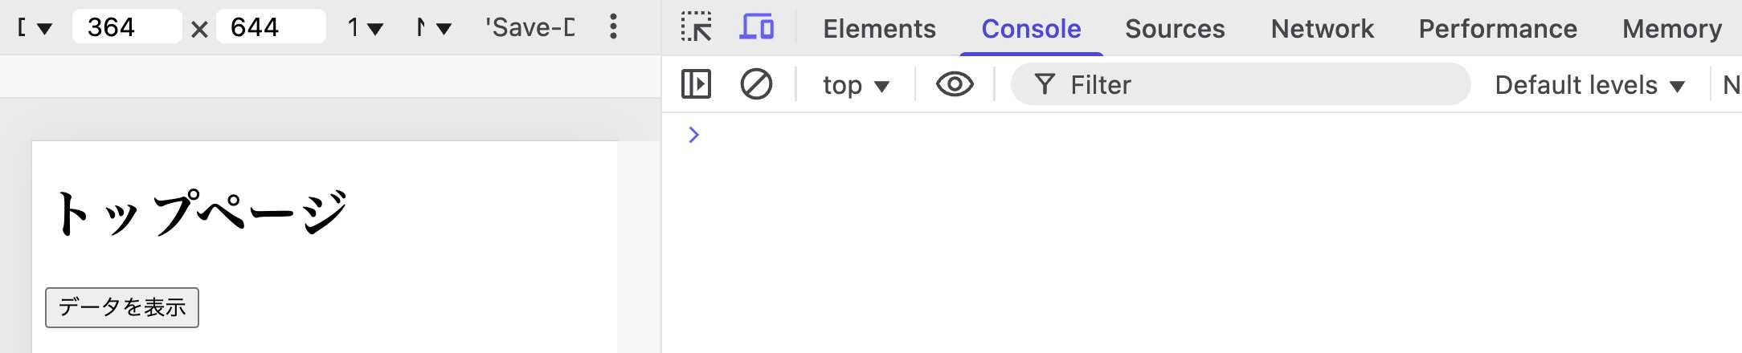Click the console prompt chevron
The image size is (1742, 353).
[694, 135]
